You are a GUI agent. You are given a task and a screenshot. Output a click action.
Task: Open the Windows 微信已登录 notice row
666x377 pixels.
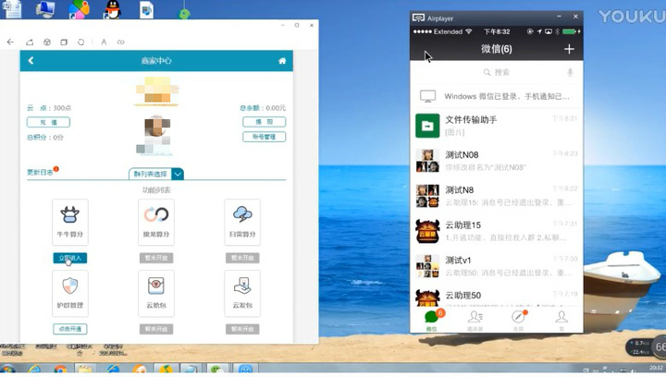click(497, 96)
